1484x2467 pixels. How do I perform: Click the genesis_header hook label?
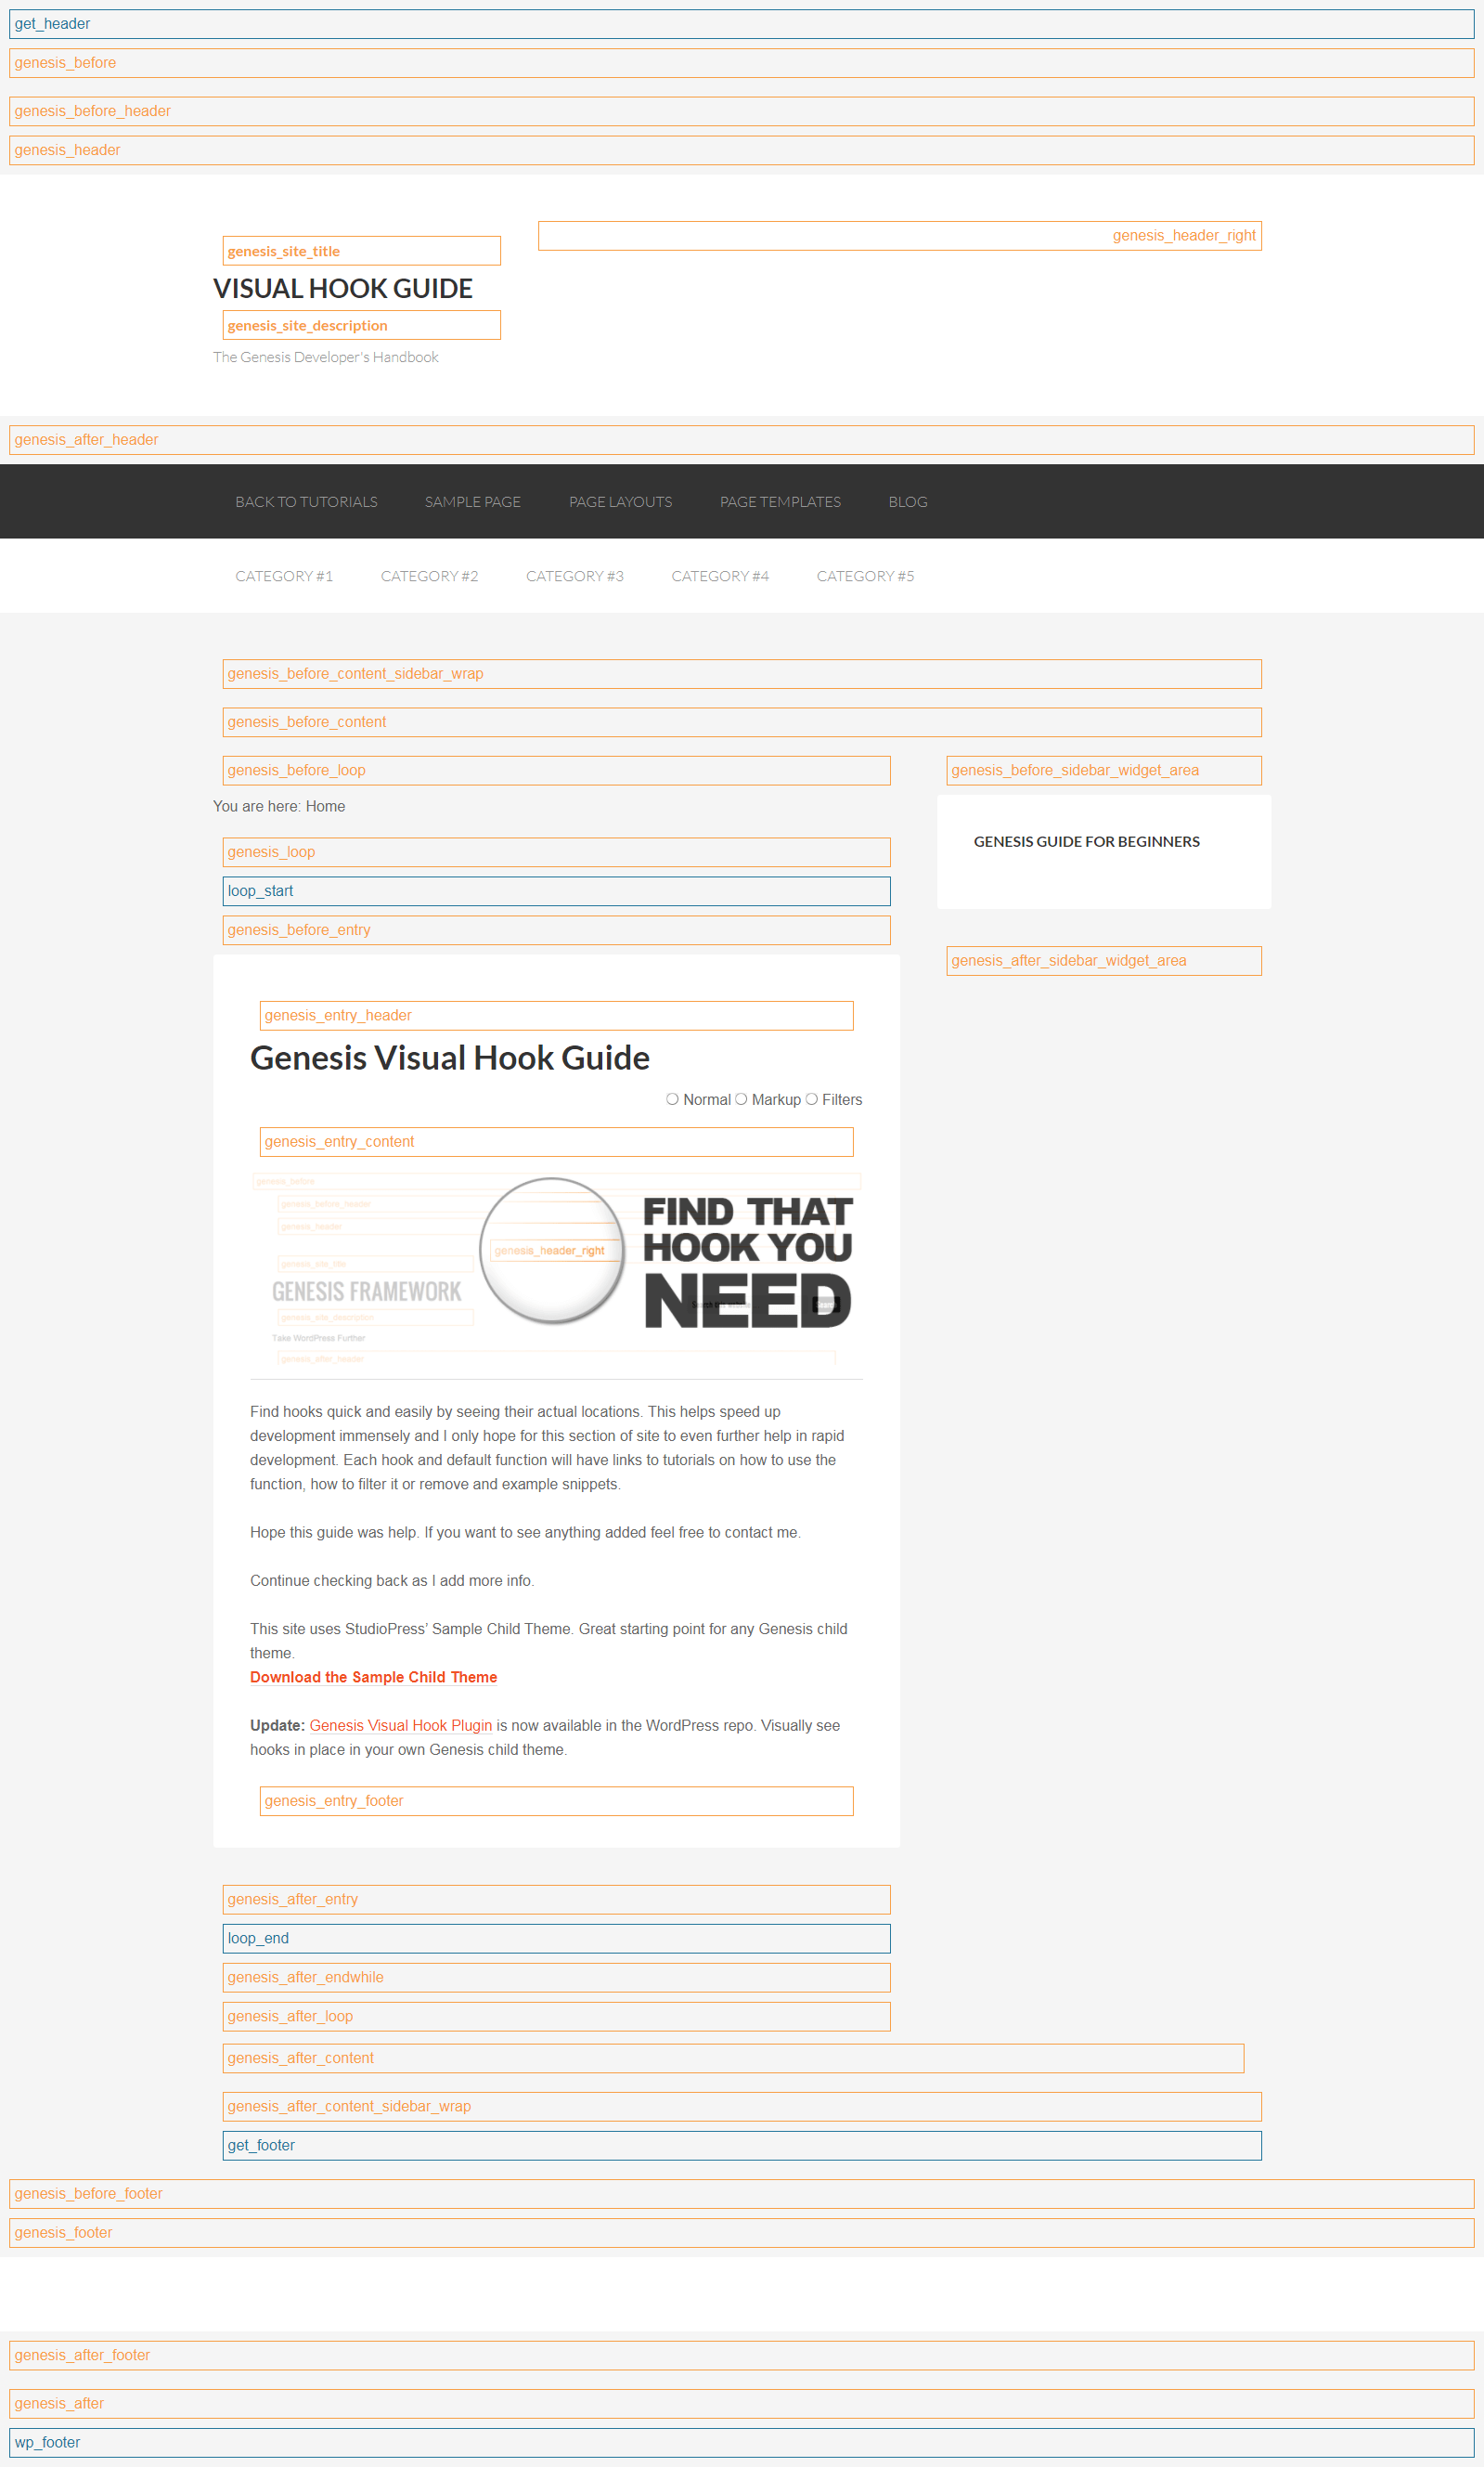742,150
